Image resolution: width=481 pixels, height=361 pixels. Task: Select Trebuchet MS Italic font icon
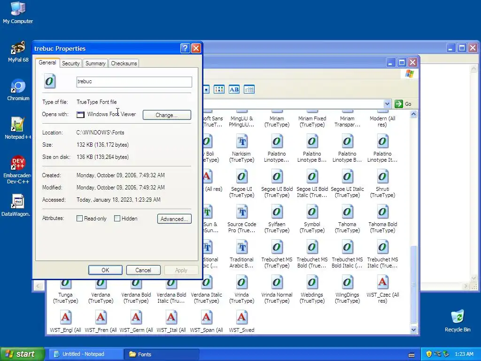click(382, 254)
